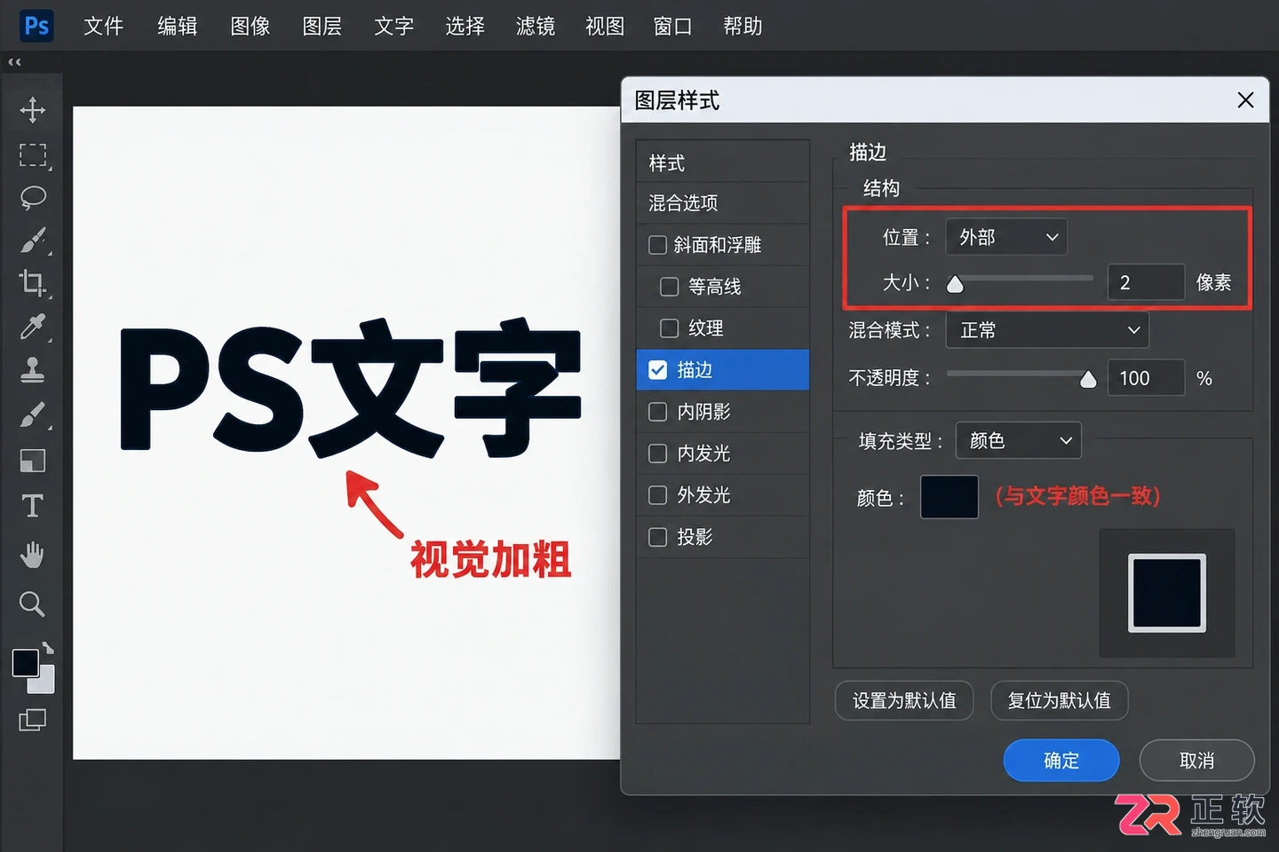Collapse the toolbar with double-arrow icon
This screenshot has width=1279, height=852.
click(14, 62)
